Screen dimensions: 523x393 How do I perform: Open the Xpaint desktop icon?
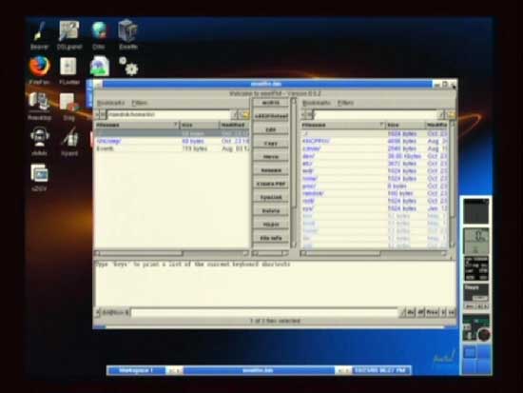(69, 142)
